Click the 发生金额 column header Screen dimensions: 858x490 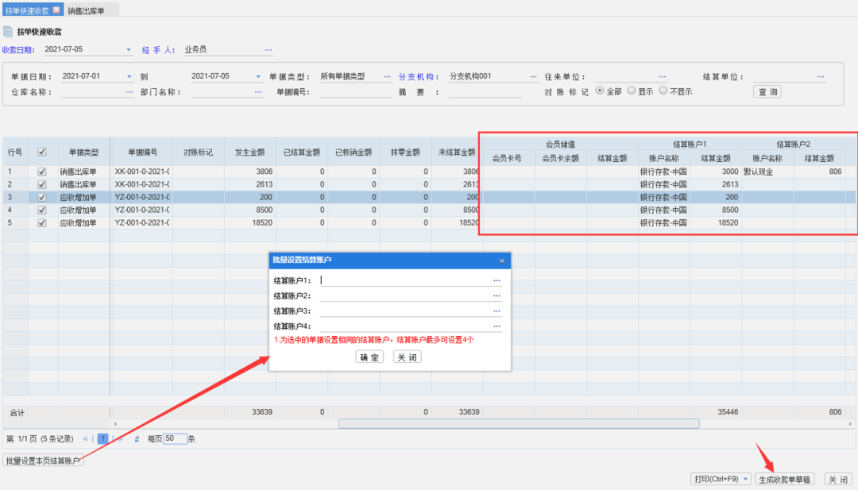249,152
